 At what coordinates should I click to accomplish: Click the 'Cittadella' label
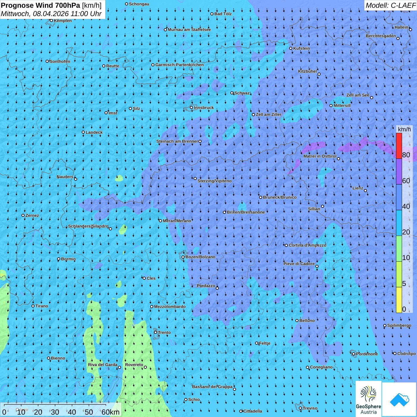tap(253, 411)
